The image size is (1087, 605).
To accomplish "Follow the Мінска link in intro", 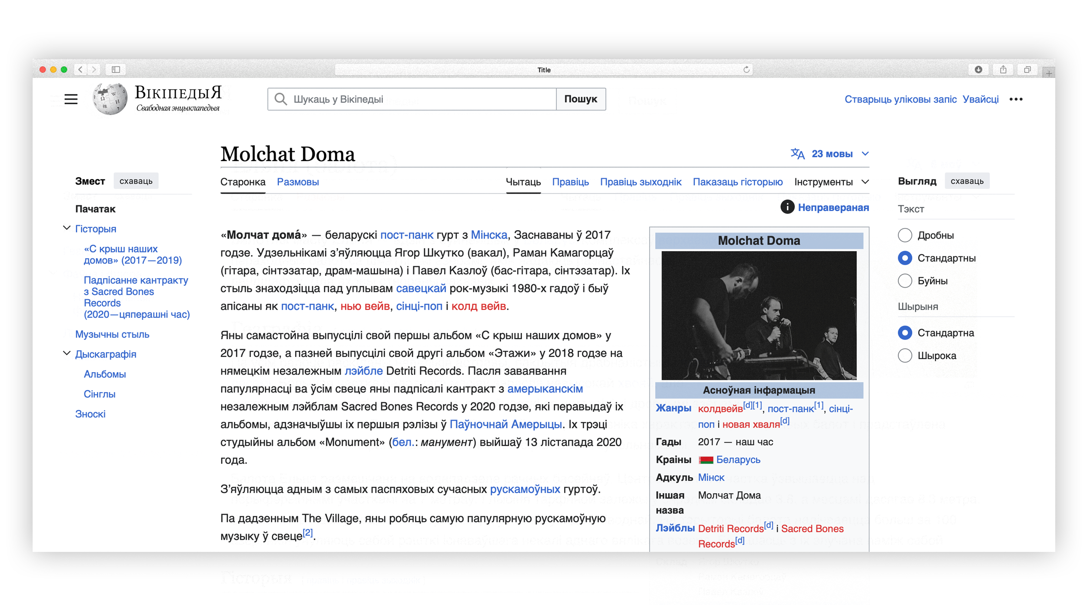I will (489, 235).
